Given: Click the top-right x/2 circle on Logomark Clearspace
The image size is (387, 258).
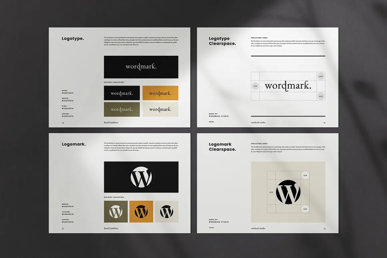Looking at the screenshot, I should coord(305,175).
